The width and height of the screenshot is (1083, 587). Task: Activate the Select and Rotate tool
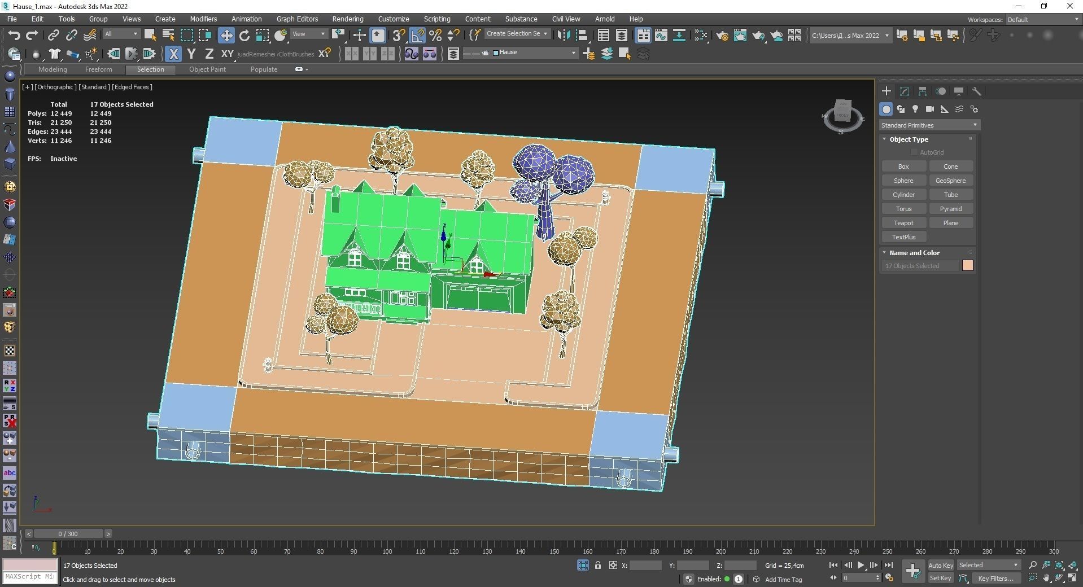pyautogui.click(x=244, y=36)
